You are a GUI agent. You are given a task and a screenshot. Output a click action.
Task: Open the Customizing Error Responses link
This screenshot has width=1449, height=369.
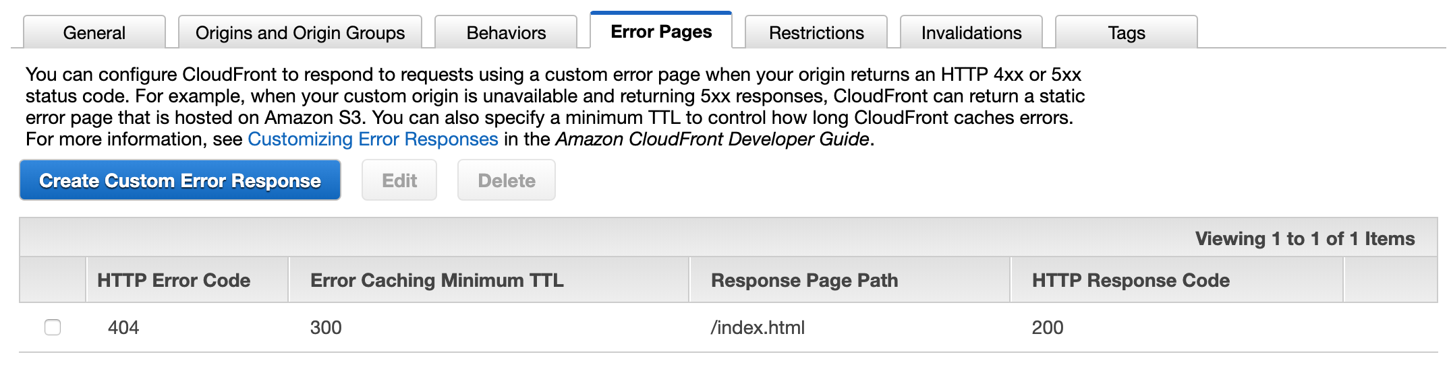click(x=373, y=139)
